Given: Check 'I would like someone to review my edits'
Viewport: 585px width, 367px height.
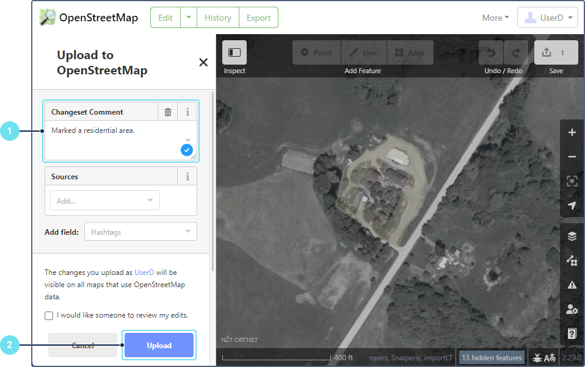Looking at the screenshot, I should (49, 316).
